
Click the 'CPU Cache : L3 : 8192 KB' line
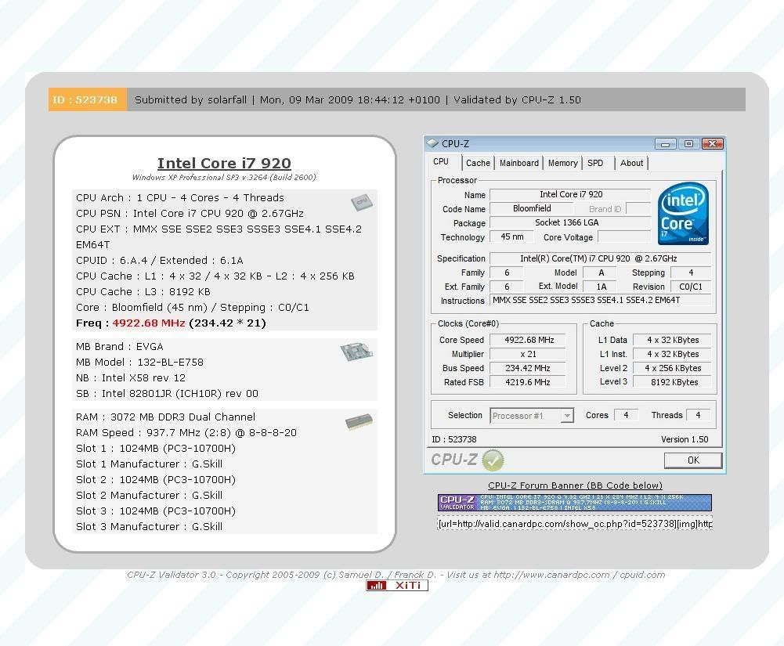tap(143, 291)
